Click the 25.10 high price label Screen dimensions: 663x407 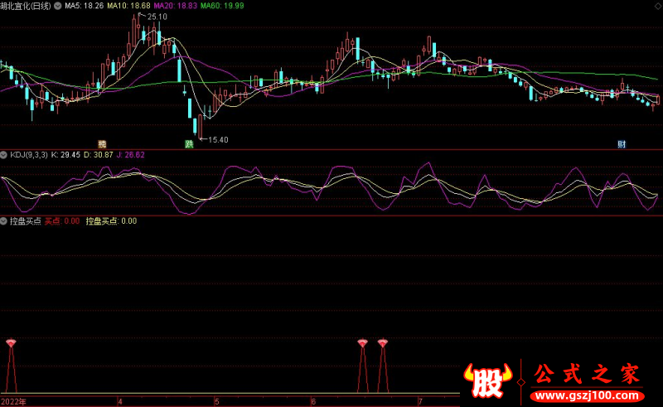157,17
